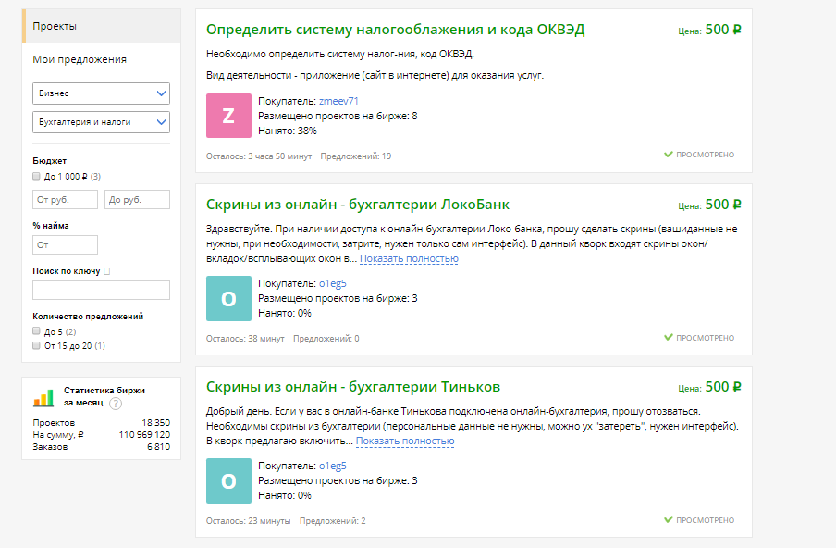Click the 500 ₽ price on ЛокоБанк project
This screenshot has height=548, width=836.
coord(723,205)
